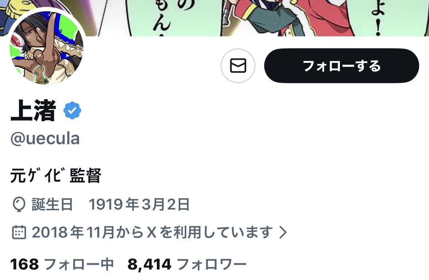The height and width of the screenshot is (280, 429).
Task: Click the display name 上渚
Action: tap(33, 110)
